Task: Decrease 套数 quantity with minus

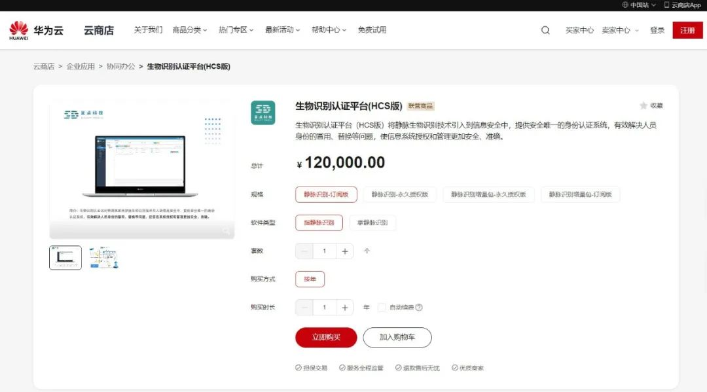Action: 304,251
